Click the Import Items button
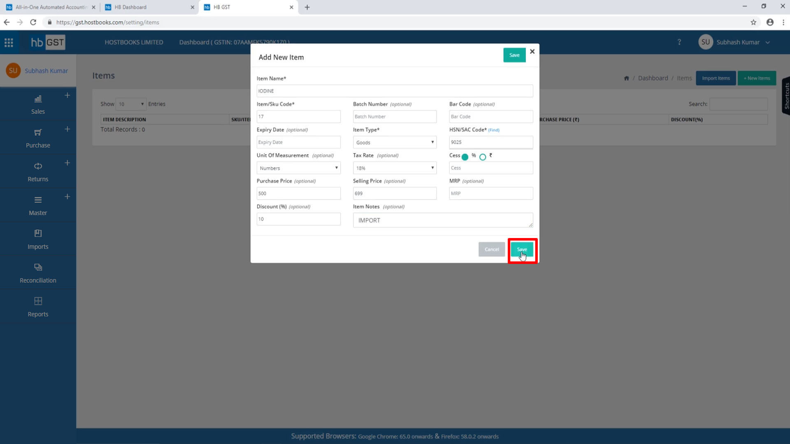The image size is (790, 444). [x=716, y=78]
